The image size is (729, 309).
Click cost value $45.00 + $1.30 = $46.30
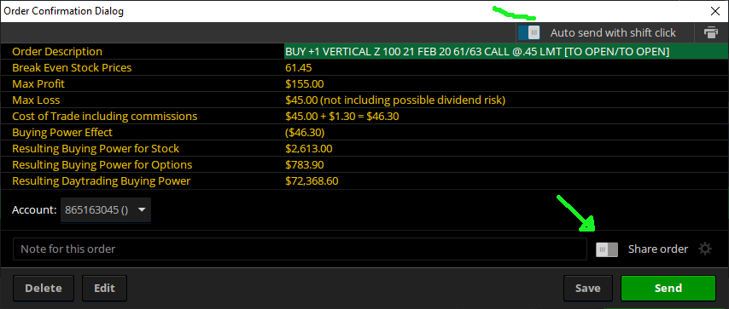coord(342,117)
